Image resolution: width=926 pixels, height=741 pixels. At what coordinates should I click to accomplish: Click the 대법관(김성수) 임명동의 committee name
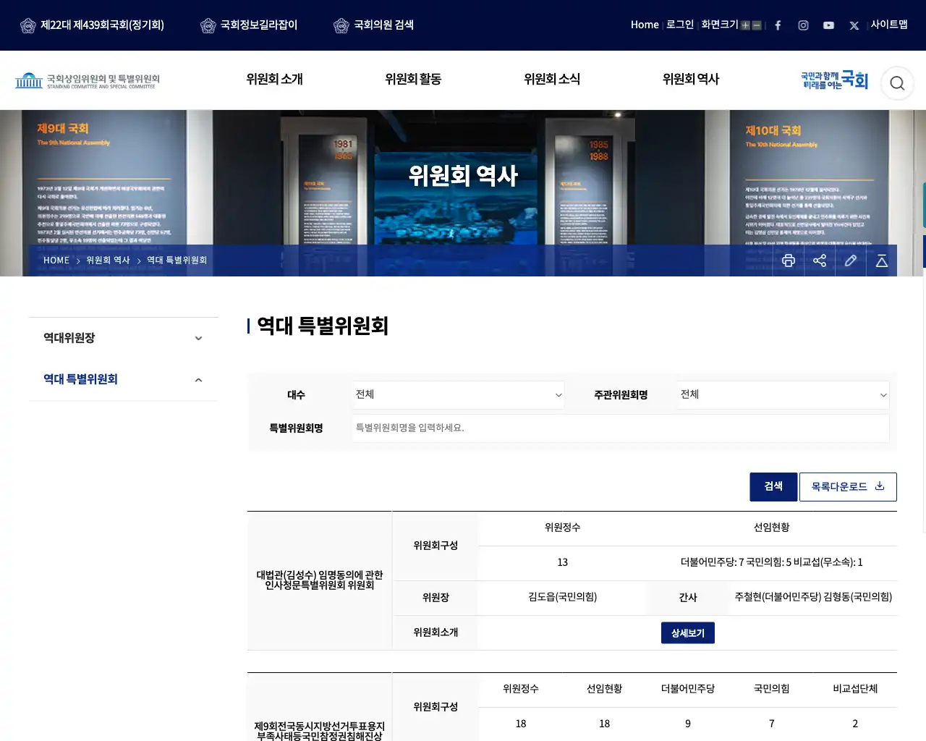click(x=320, y=580)
